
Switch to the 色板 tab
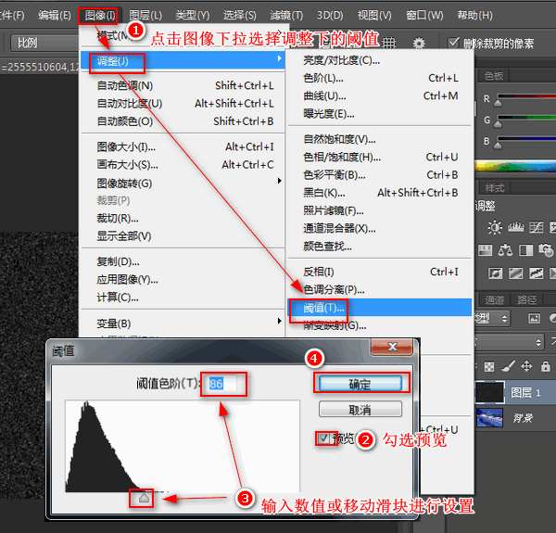point(494,75)
